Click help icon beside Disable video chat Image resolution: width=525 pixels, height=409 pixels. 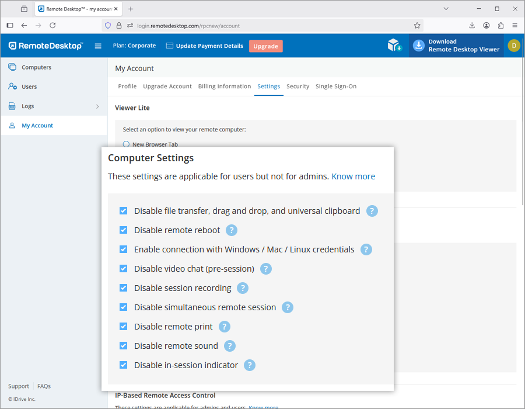click(265, 269)
